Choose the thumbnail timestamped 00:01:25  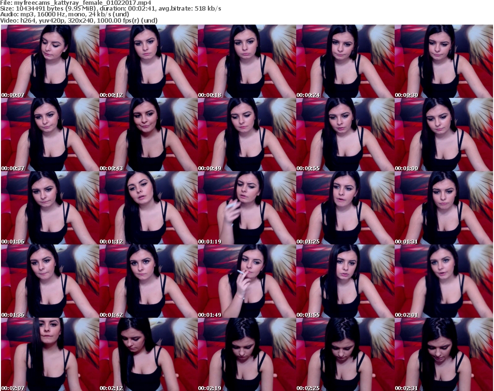[x=345, y=208]
